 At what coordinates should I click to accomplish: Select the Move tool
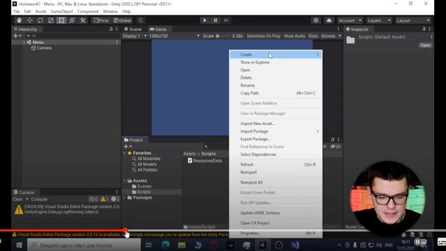[29, 20]
